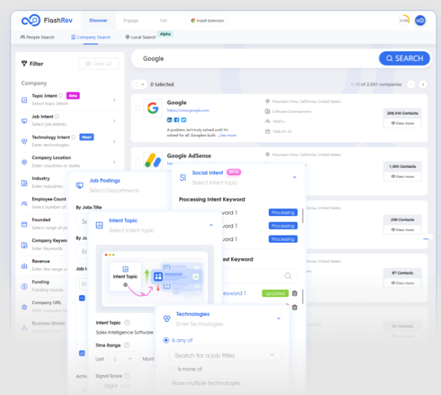Click the blue SEARCH button

404,59
